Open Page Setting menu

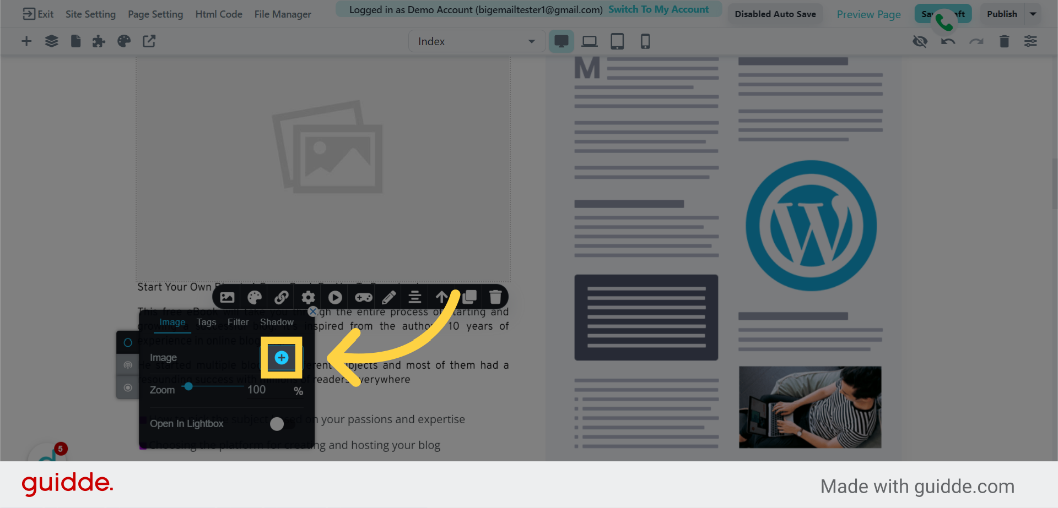click(155, 14)
